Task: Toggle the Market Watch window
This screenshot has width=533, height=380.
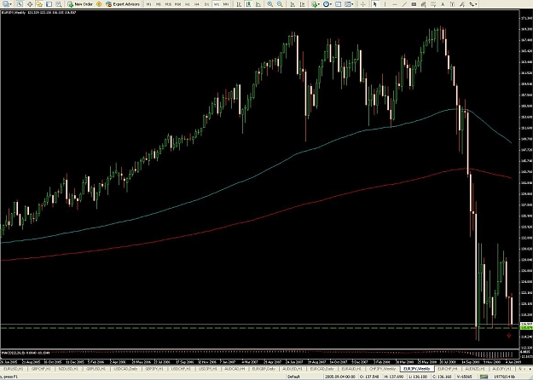Action: pyautogui.click(x=20, y=4)
